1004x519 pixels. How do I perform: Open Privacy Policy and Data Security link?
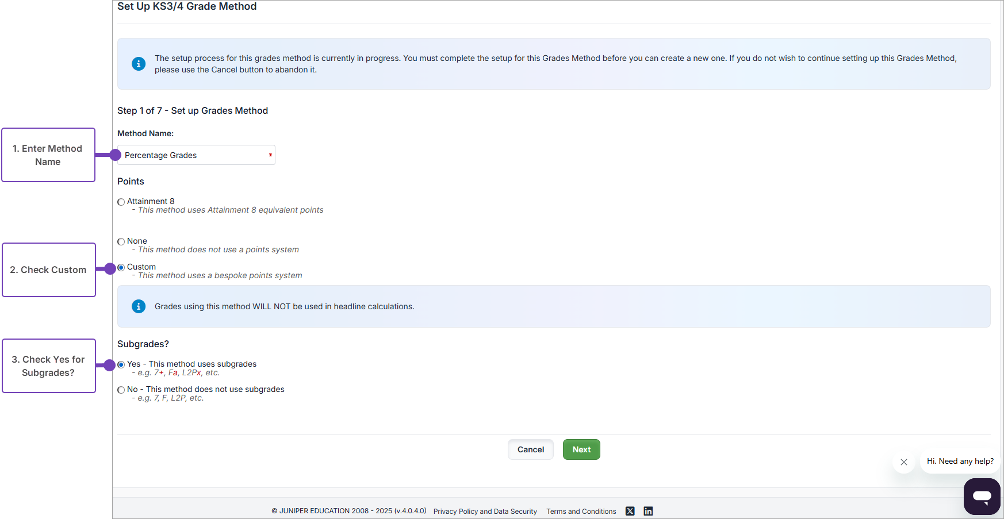pyautogui.click(x=485, y=512)
